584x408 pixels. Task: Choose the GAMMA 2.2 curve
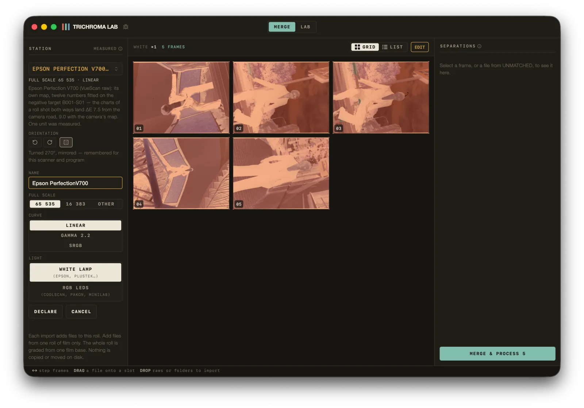[76, 235]
